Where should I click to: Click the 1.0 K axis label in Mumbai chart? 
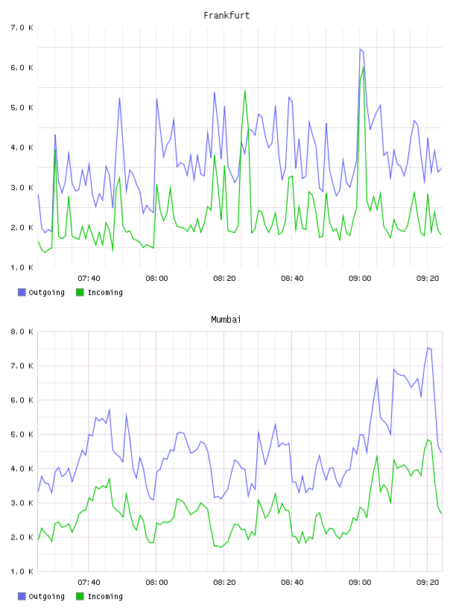22,571
